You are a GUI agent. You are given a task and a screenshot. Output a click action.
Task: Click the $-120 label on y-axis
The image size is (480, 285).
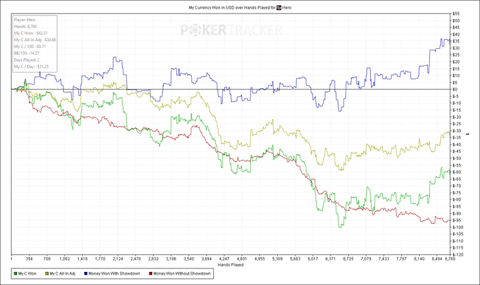[x=457, y=254]
